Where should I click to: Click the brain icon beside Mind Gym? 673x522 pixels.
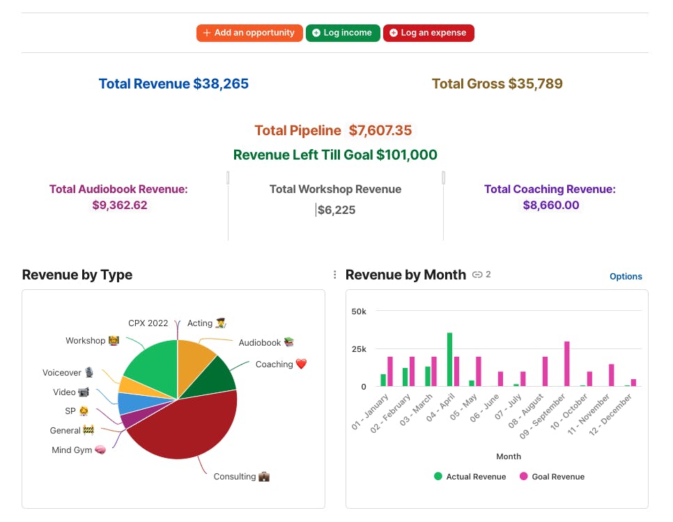click(x=100, y=450)
